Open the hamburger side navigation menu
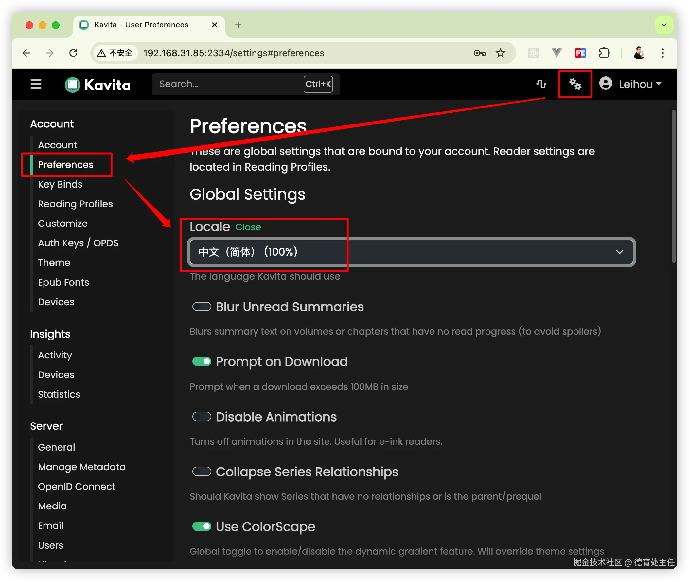This screenshot has width=689, height=581. click(36, 84)
